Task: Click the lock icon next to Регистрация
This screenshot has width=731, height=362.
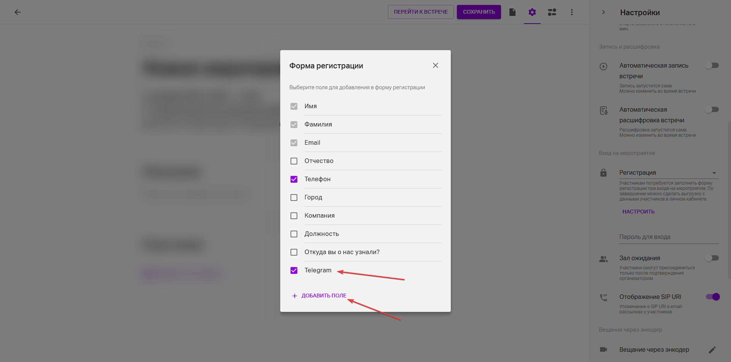Action: pyautogui.click(x=603, y=173)
